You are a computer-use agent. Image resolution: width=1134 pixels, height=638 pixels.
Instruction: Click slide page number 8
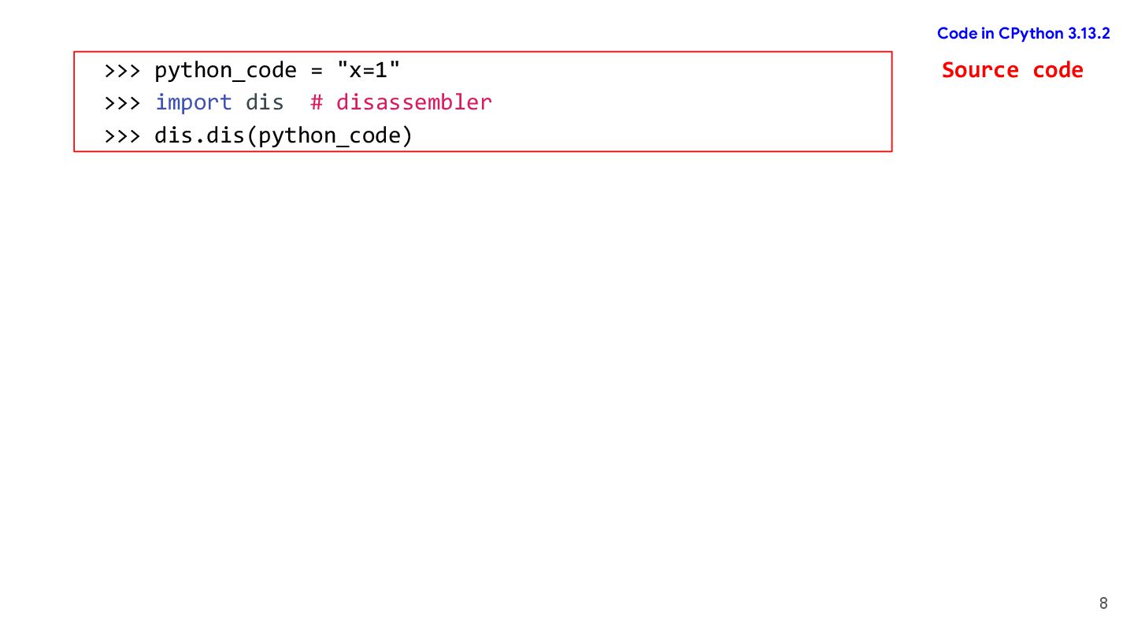[1102, 603]
